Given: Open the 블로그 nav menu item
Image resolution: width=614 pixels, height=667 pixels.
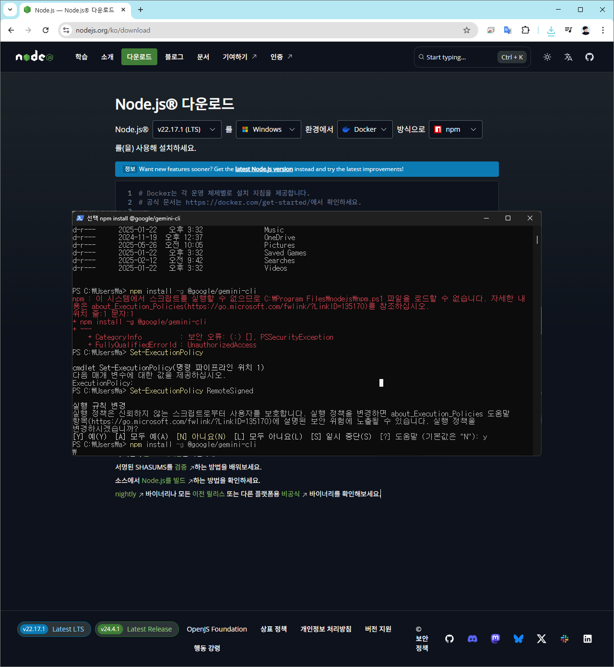Looking at the screenshot, I should tap(174, 57).
